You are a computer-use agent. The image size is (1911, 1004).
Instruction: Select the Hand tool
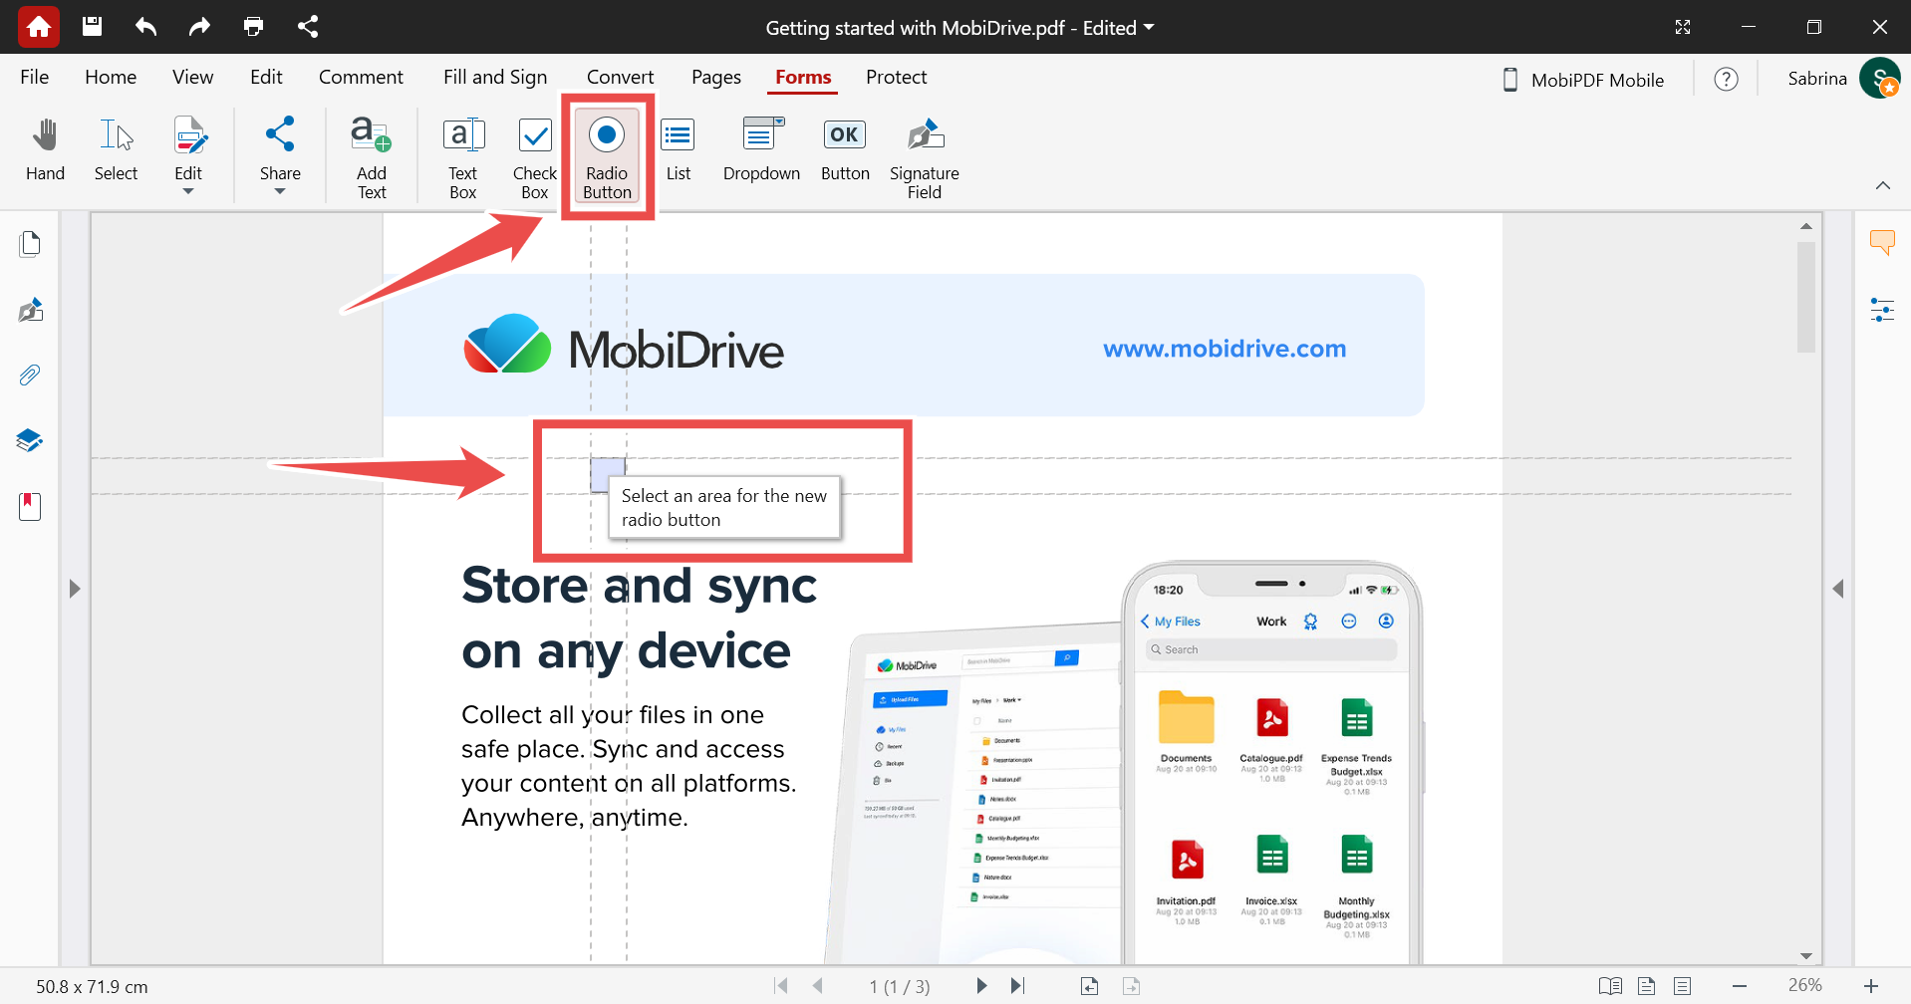click(45, 151)
